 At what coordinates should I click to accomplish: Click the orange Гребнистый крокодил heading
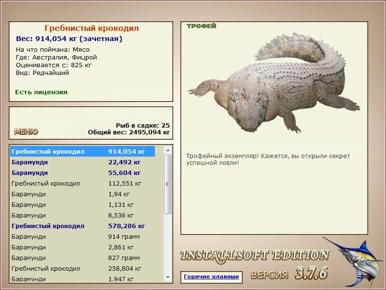[x=92, y=29]
